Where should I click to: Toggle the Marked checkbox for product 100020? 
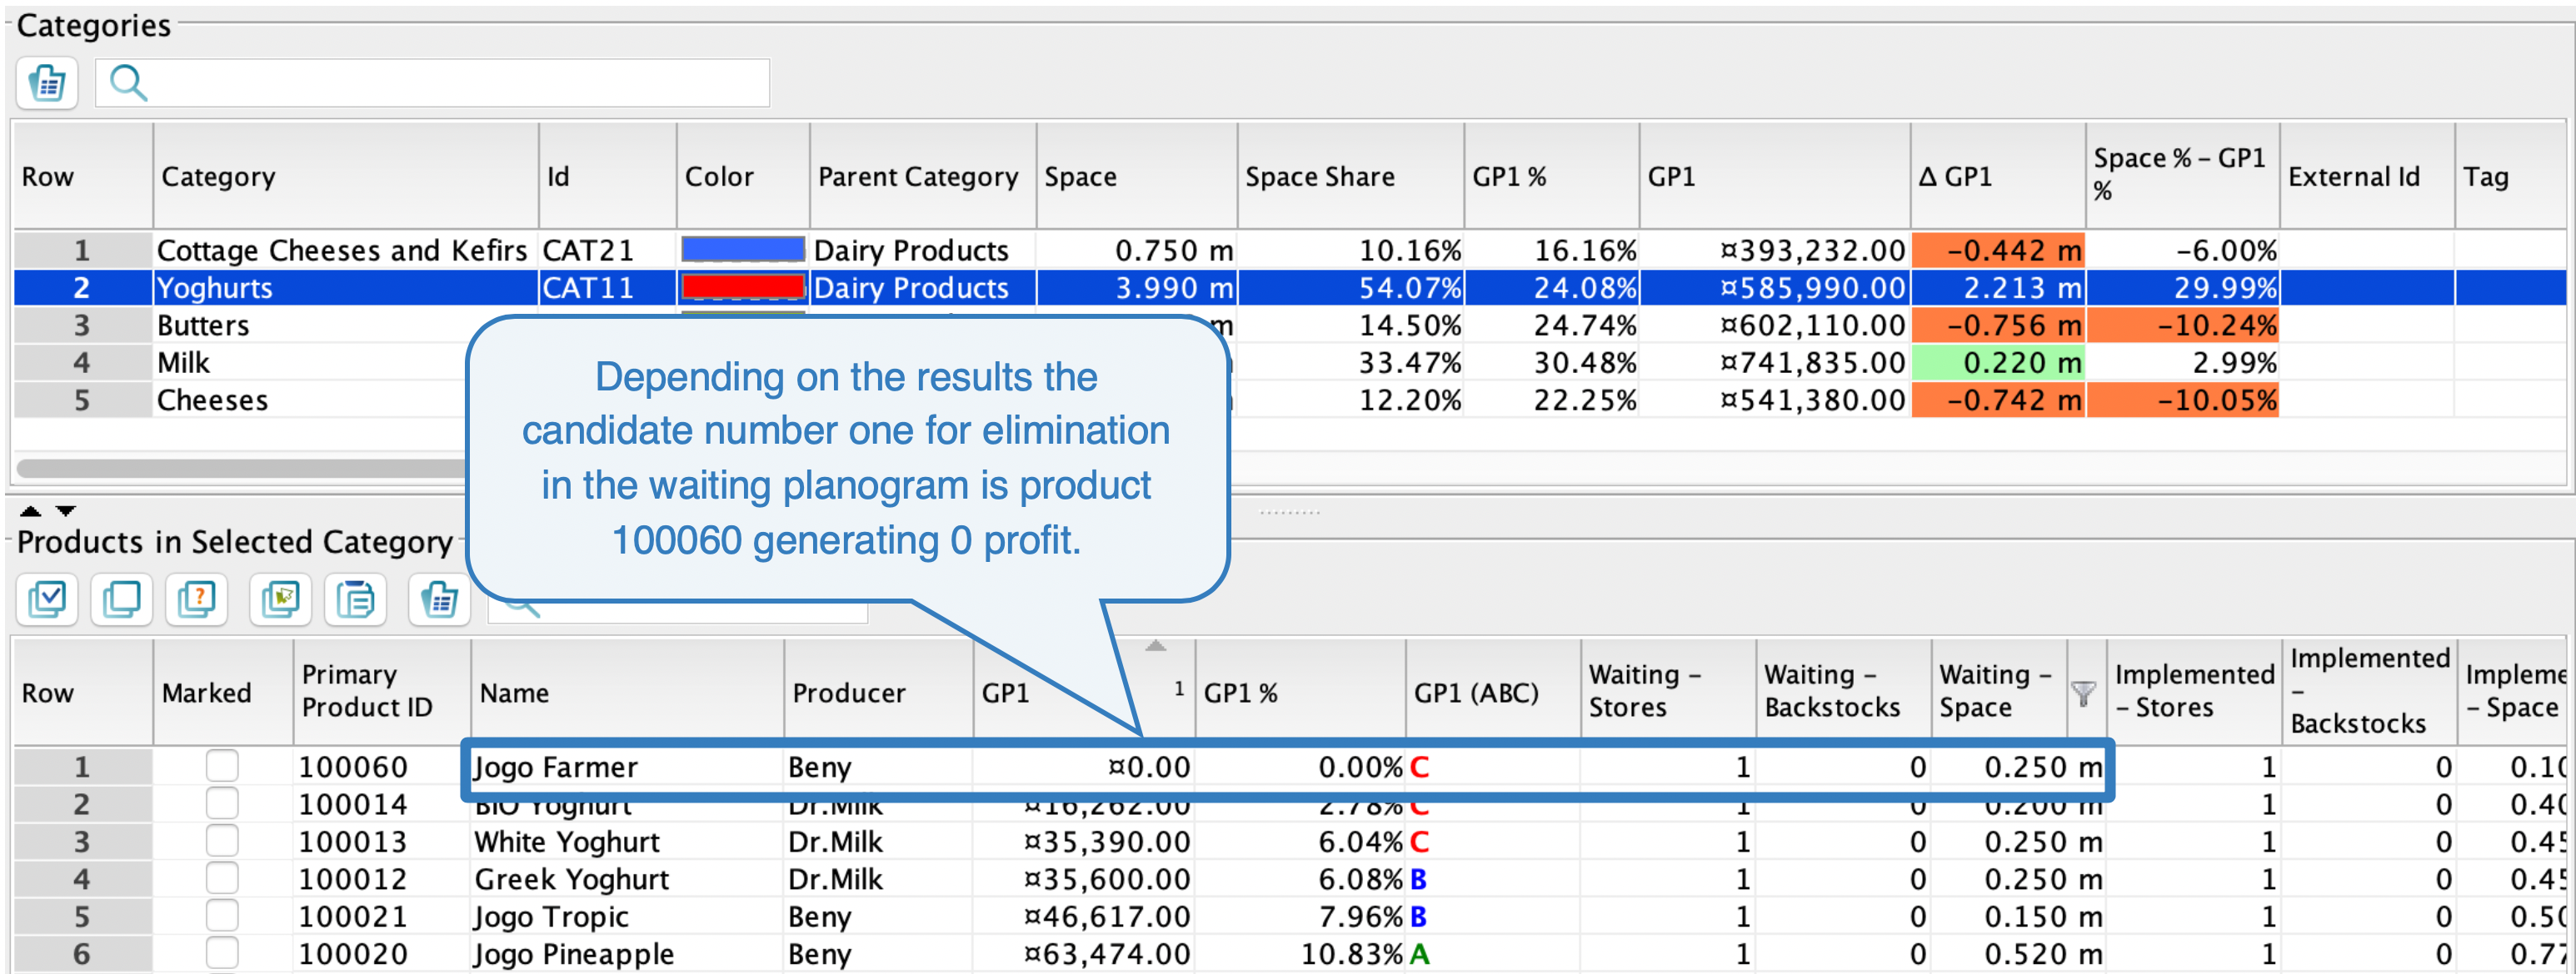[222, 953]
